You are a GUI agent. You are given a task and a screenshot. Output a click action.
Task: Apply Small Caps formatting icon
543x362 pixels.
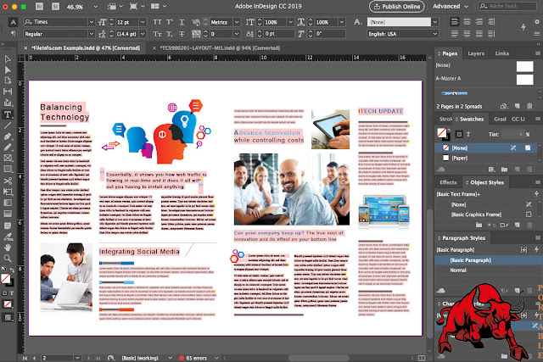(x=157, y=34)
